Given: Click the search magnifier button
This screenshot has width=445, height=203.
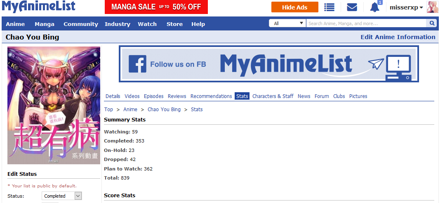Looking at the screenshot, I should (432, 23).
